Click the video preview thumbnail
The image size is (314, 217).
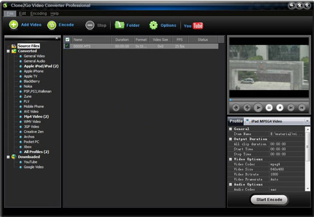[269, 67]
